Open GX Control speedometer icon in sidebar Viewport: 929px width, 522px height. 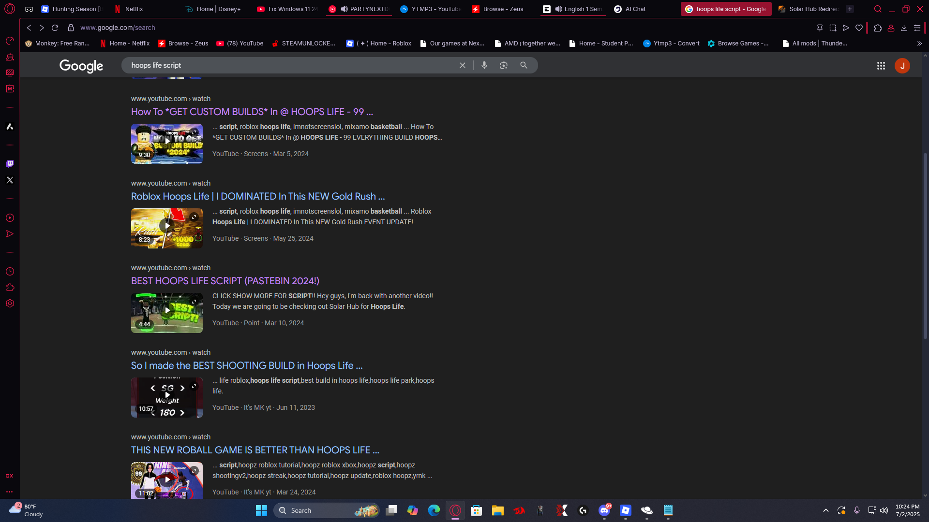pos(10,41)
